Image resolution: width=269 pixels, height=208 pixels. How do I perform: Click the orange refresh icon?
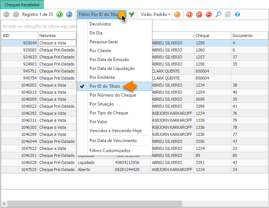click(177, 14)
